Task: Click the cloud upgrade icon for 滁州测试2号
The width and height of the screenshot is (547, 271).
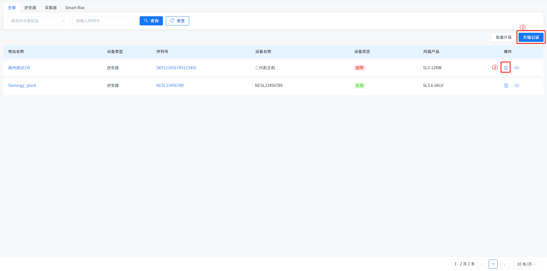Action: (x=517, y=68)
